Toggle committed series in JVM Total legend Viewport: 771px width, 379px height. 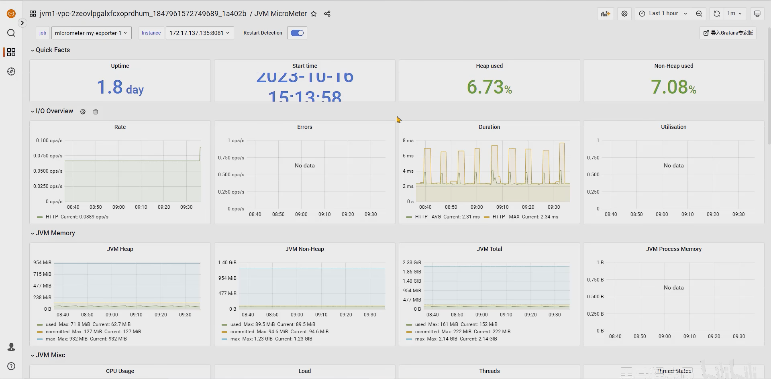coord(427,332)
